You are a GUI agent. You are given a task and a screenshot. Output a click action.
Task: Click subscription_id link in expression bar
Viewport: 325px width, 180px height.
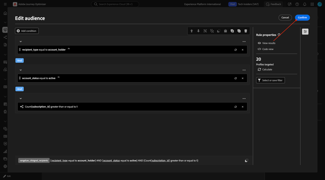[160, 161]
